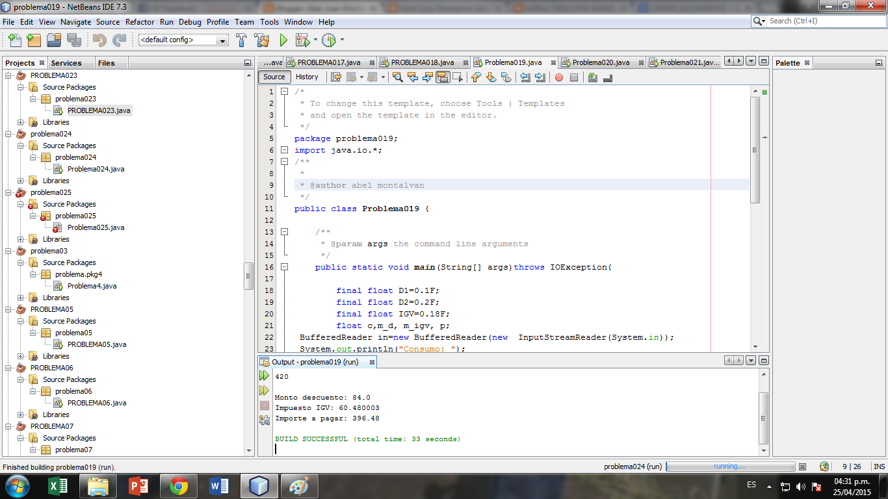888x499 pixels.
Task: Click the Find Next Occurrence icon
Action: [x=428, y=77]
